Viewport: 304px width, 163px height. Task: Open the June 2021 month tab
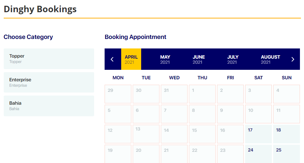[199, 59]
